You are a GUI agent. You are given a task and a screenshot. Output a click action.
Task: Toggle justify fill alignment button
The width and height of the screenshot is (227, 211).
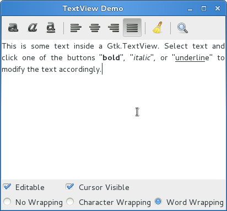[x=132, y=28]
